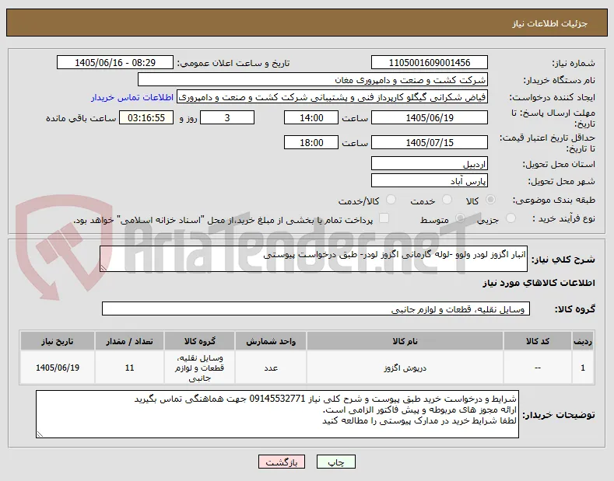
Task: Click the row number cell 1
Action: pyautogui.click(x=583, y=368)
